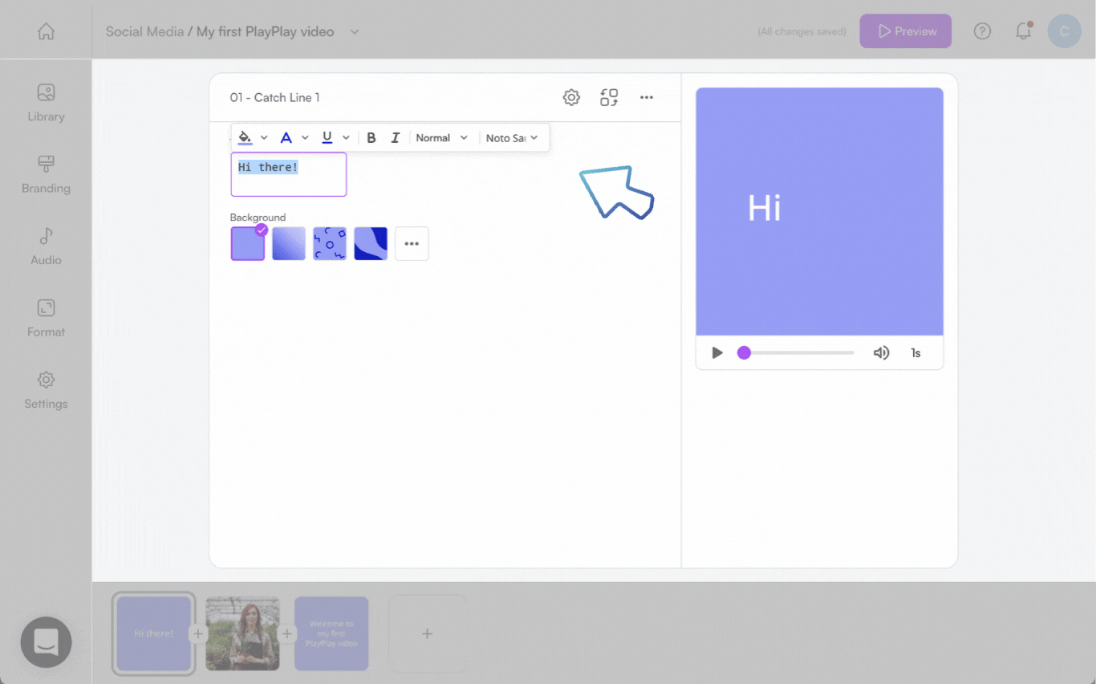Expand the Normal text size dropdown
1096x684 pixels.
(x=441, y=138)
